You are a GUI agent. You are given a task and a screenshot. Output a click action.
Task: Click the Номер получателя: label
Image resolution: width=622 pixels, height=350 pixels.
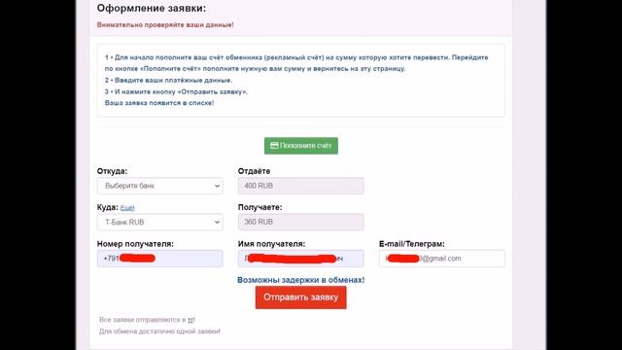click(x=135, y=244)
